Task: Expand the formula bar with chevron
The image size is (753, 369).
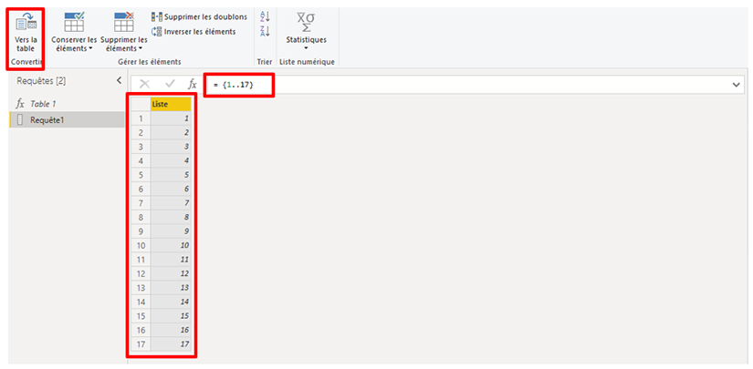Action: tap(737, 84)
